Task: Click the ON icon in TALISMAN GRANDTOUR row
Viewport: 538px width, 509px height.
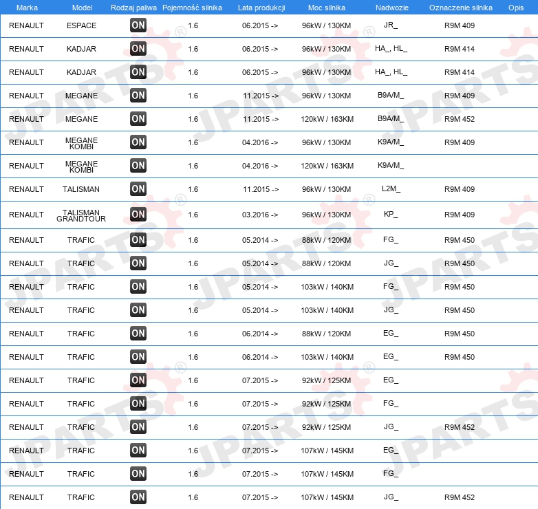Action: click(x=138, y=215)
